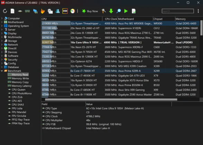Image resolution: width=203 pixels, height=145 pixels.
Task: Select Database in the sidebar tree
Action: [x=13, y=67]
